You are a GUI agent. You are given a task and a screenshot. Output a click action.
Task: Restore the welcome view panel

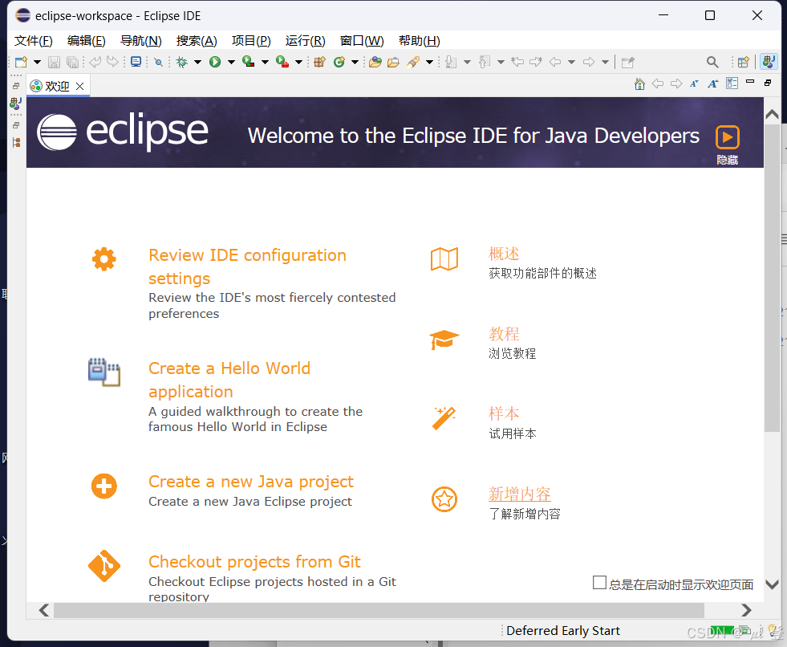[x=768, y=83]
